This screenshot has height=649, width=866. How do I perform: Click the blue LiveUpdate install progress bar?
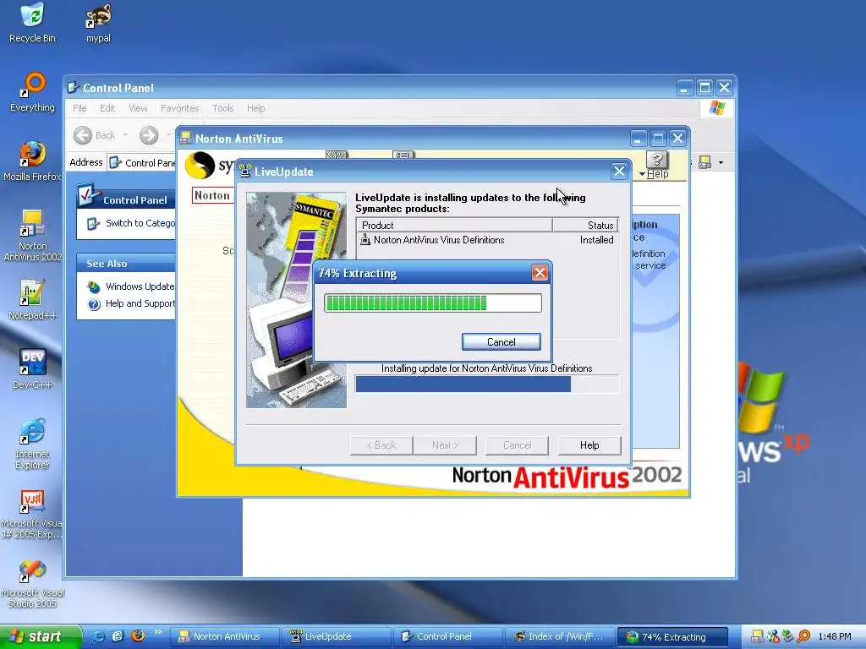(x=486, y=384)
